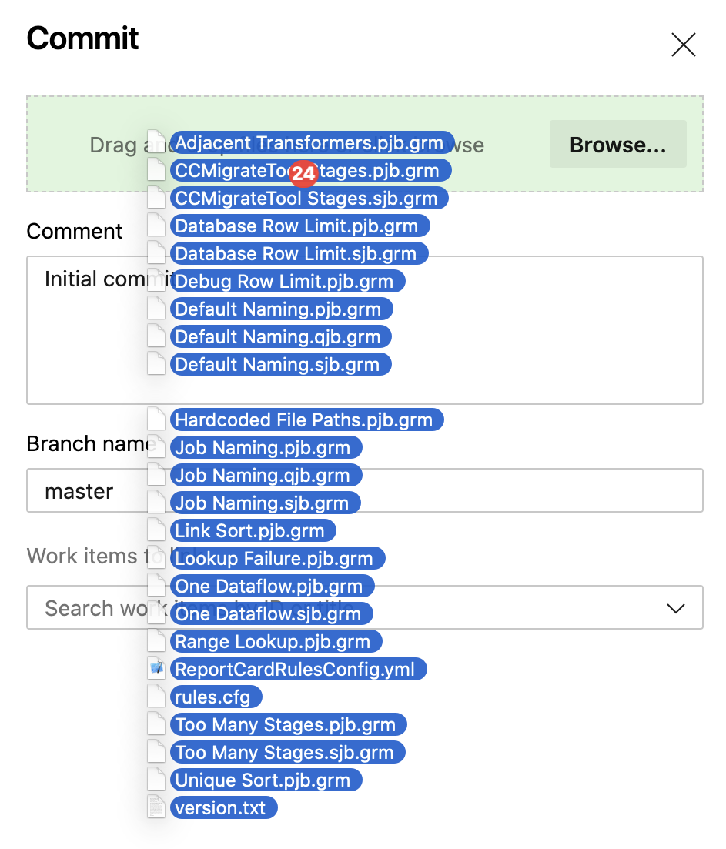Image resolution: width=726 pixels, height=849 pixels.
Task: Close the Commit dialog
Action: click(x=683, y=45)
